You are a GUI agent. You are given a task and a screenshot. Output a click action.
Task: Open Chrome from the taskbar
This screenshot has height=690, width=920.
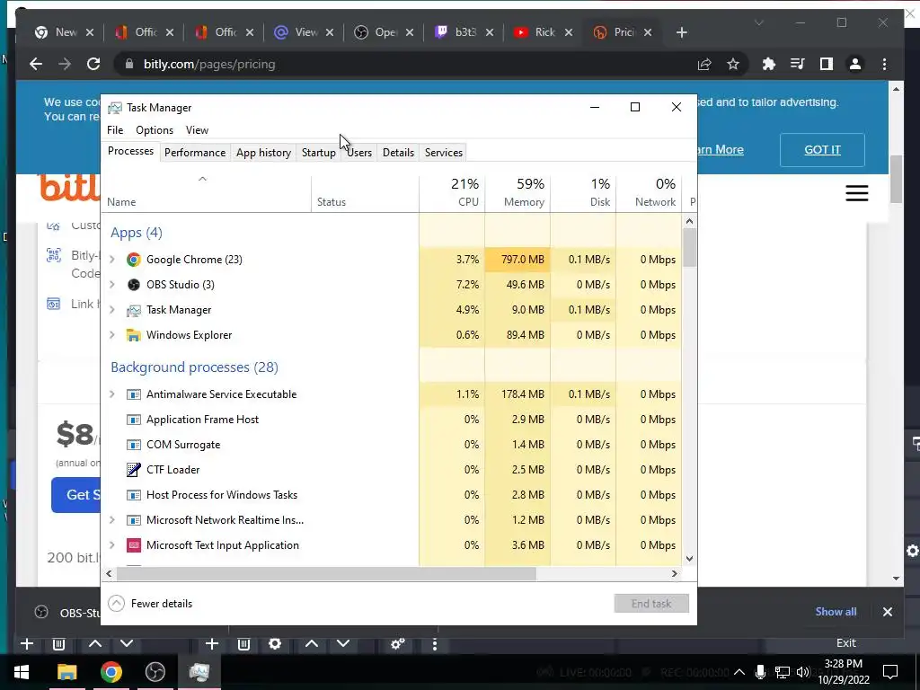pyautogui.click(x=111, y=672)
